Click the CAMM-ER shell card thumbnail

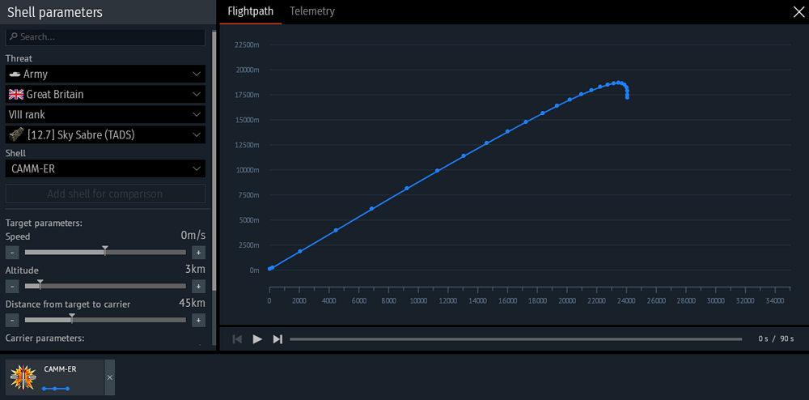55,377
